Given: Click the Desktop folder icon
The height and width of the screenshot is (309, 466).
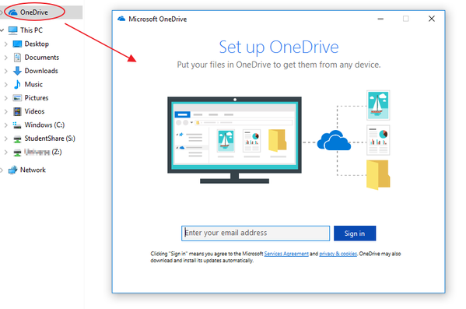Looking at the screenshot, I should tap(17, 44).
